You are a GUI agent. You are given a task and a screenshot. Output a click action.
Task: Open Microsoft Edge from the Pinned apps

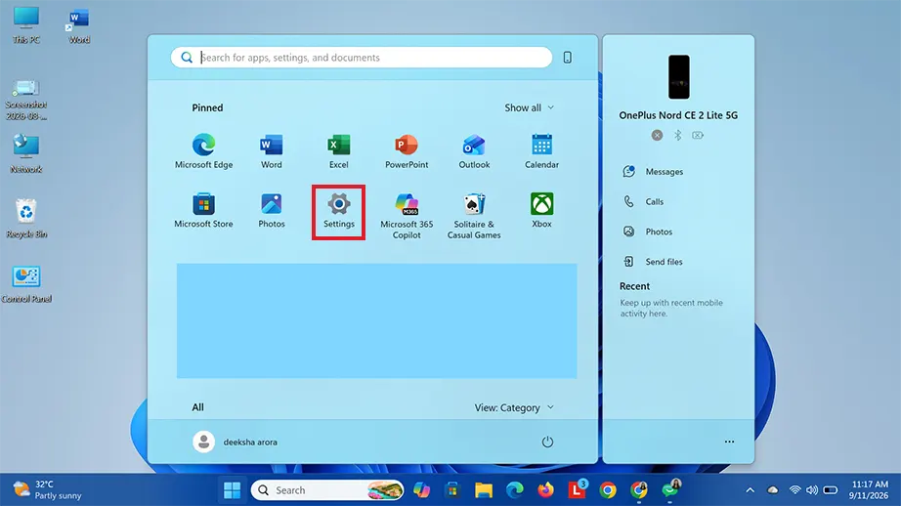coord(203,151)
